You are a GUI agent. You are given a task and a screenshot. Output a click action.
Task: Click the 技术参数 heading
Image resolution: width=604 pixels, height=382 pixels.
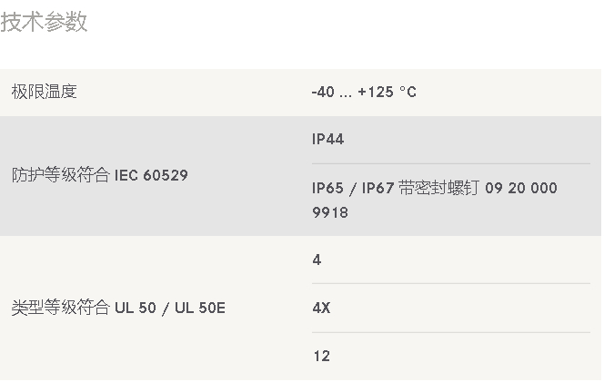click(44, 22)
